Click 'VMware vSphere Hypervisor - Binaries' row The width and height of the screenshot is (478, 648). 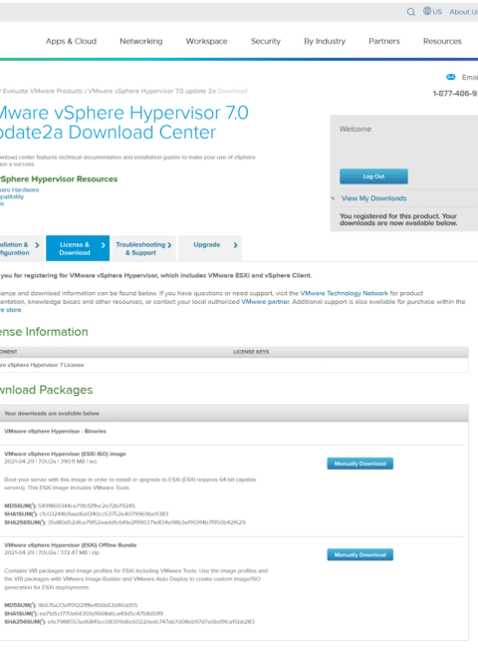[55, 431]
